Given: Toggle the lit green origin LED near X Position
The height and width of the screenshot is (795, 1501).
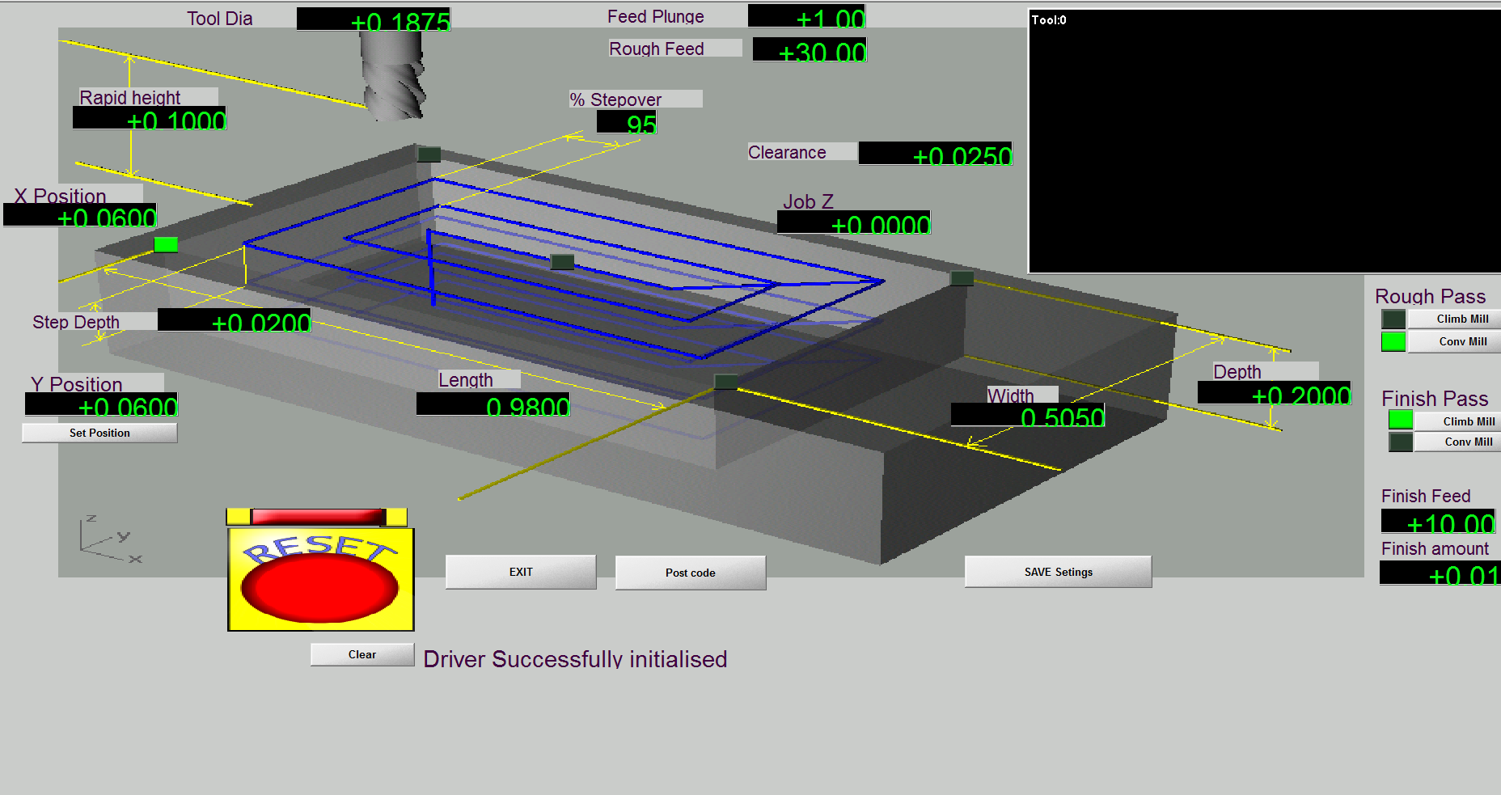Looking at the screenshot, I should click(166, 244).
